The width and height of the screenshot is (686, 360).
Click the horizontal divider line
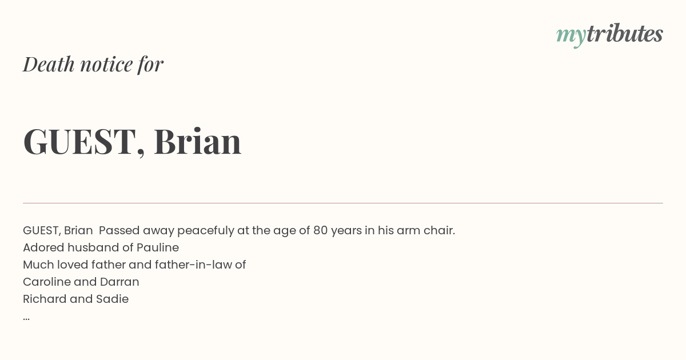tap(343, 203)
